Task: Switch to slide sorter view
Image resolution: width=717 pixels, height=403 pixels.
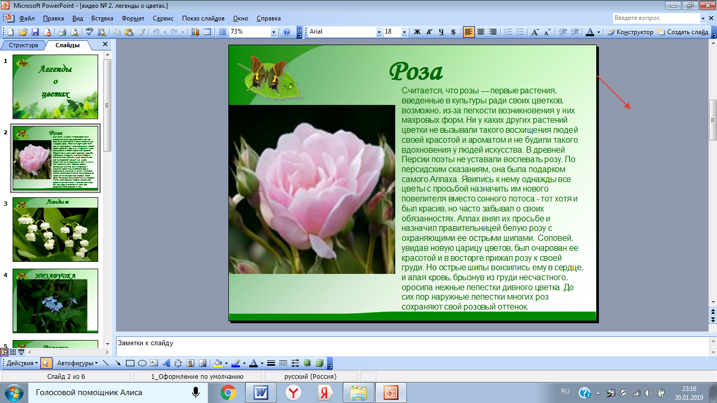Action: pyautogui.click(x=14, y=352)
